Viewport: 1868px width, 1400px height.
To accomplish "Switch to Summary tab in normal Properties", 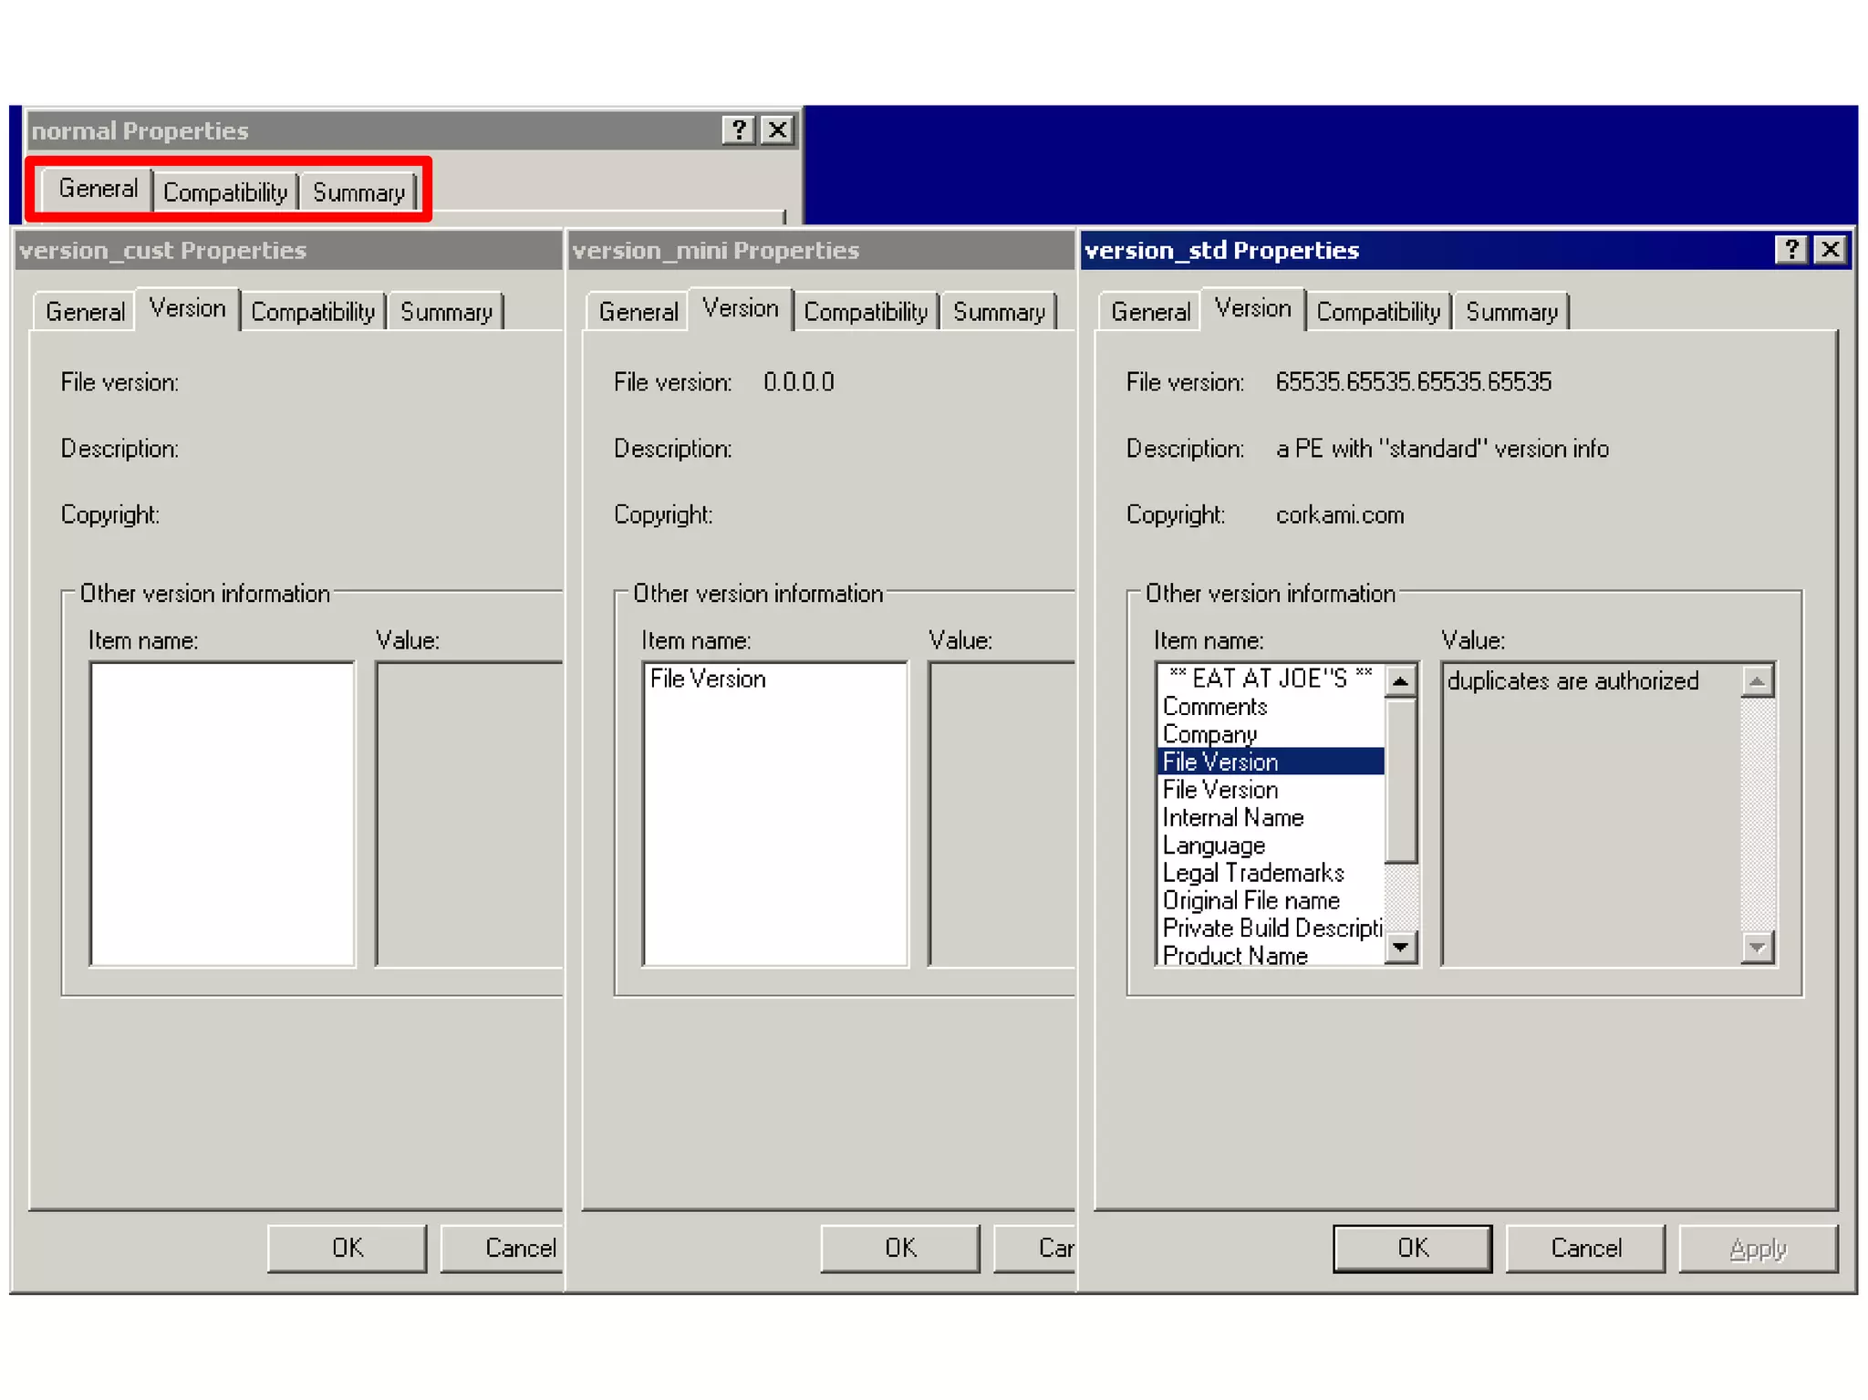I will [x=358, y=192].
